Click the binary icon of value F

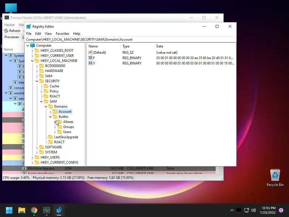coord(90,58)
